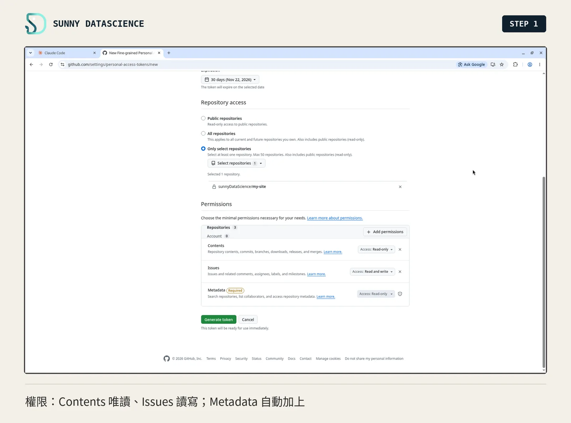Click the Generate token button
This screenshot has height=423, width=571.
click(x=218, y=319)
